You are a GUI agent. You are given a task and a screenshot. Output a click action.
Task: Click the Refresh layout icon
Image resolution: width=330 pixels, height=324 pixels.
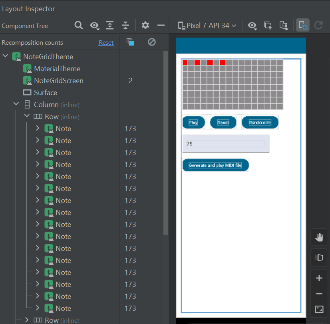(x=318, y=26)
